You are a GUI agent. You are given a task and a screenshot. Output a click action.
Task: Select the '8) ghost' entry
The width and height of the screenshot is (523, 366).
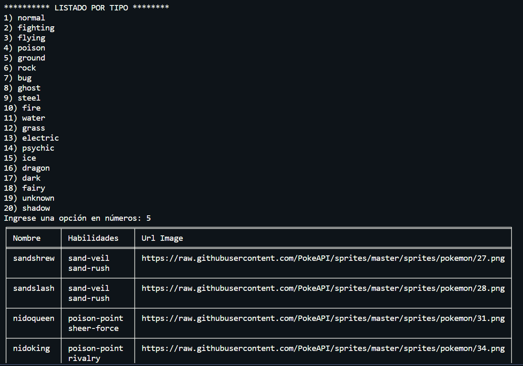point(22,88)
